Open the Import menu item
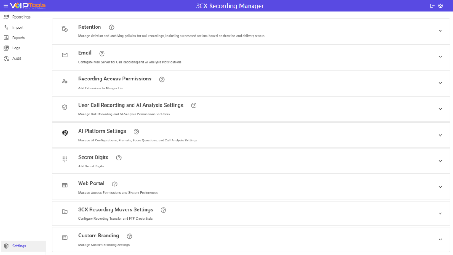453x255 pixels. point(18,27)
